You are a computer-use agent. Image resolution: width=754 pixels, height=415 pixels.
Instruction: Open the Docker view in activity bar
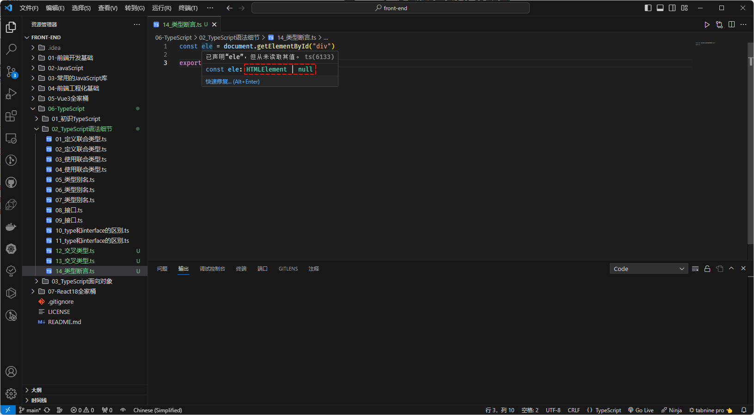[11, 227]
